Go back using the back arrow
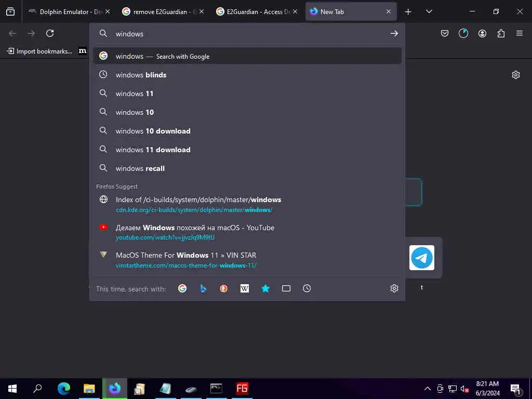 12,33
